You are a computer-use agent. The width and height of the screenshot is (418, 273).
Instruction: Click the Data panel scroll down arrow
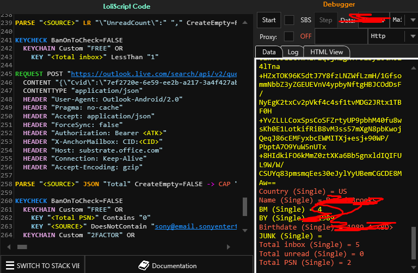414,267
